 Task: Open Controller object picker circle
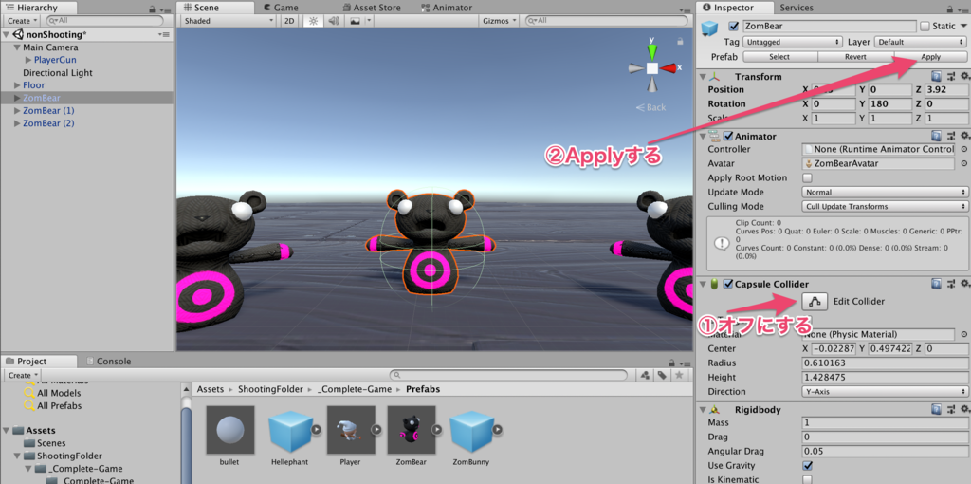[x=963, y=149]
